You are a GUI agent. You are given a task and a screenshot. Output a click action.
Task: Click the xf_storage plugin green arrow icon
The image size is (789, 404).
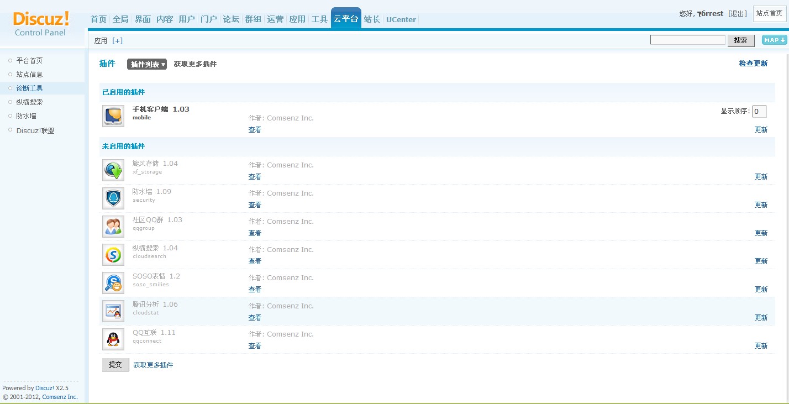tap(113, 170)
